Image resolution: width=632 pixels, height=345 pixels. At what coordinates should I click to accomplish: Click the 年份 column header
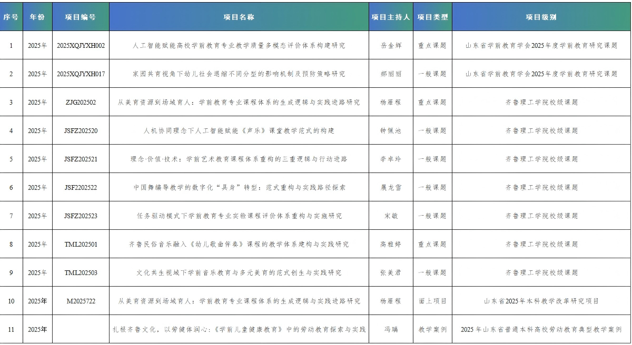point(37,17)
